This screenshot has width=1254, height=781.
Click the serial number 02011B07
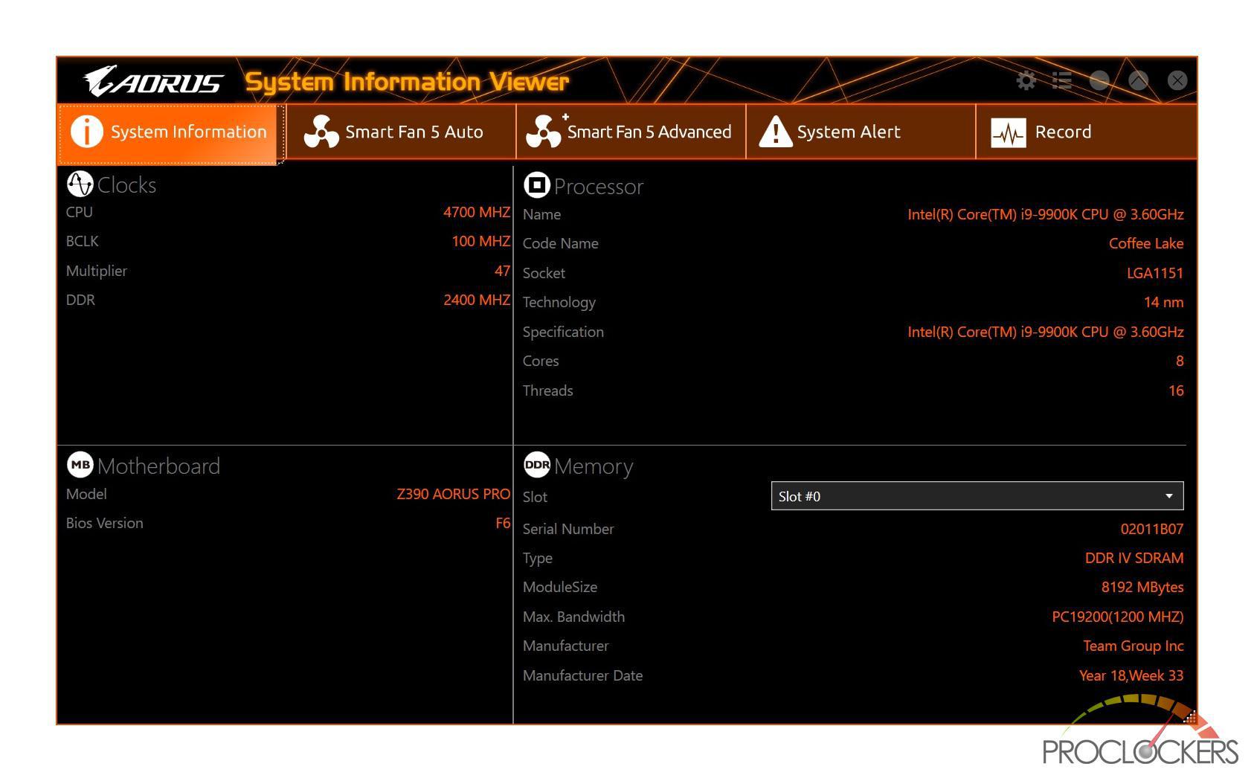point(1151,529)
